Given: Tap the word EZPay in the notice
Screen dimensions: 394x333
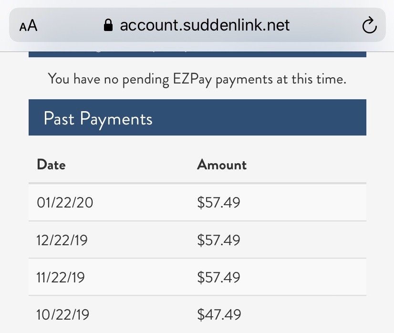Looking at the screenshot, I should coord(192,78).
